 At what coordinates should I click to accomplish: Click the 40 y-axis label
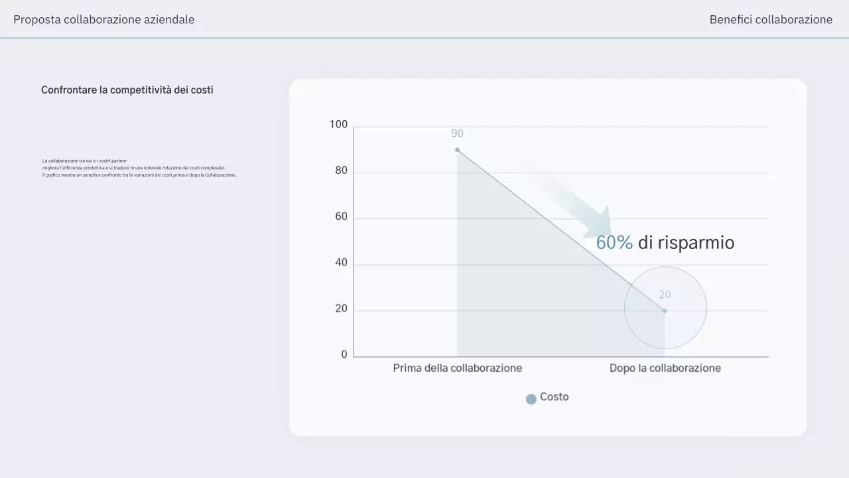[x=341, y=263]
